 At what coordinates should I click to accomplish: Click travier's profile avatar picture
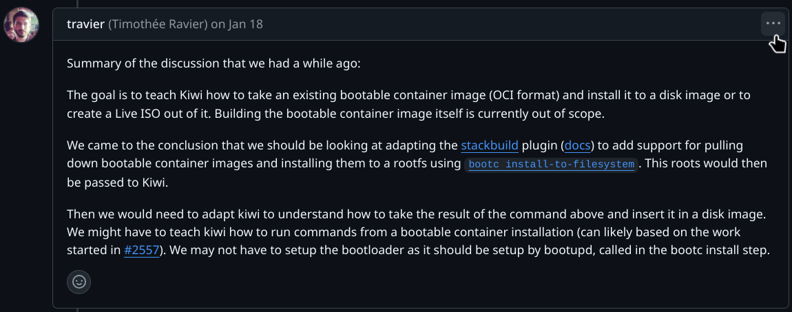coord(21,25)
